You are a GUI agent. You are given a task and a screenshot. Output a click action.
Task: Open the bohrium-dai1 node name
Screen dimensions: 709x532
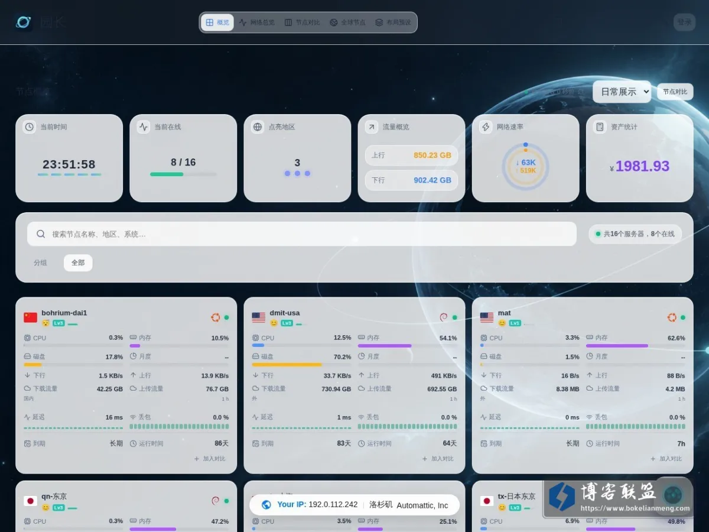(x=64, y=313)
